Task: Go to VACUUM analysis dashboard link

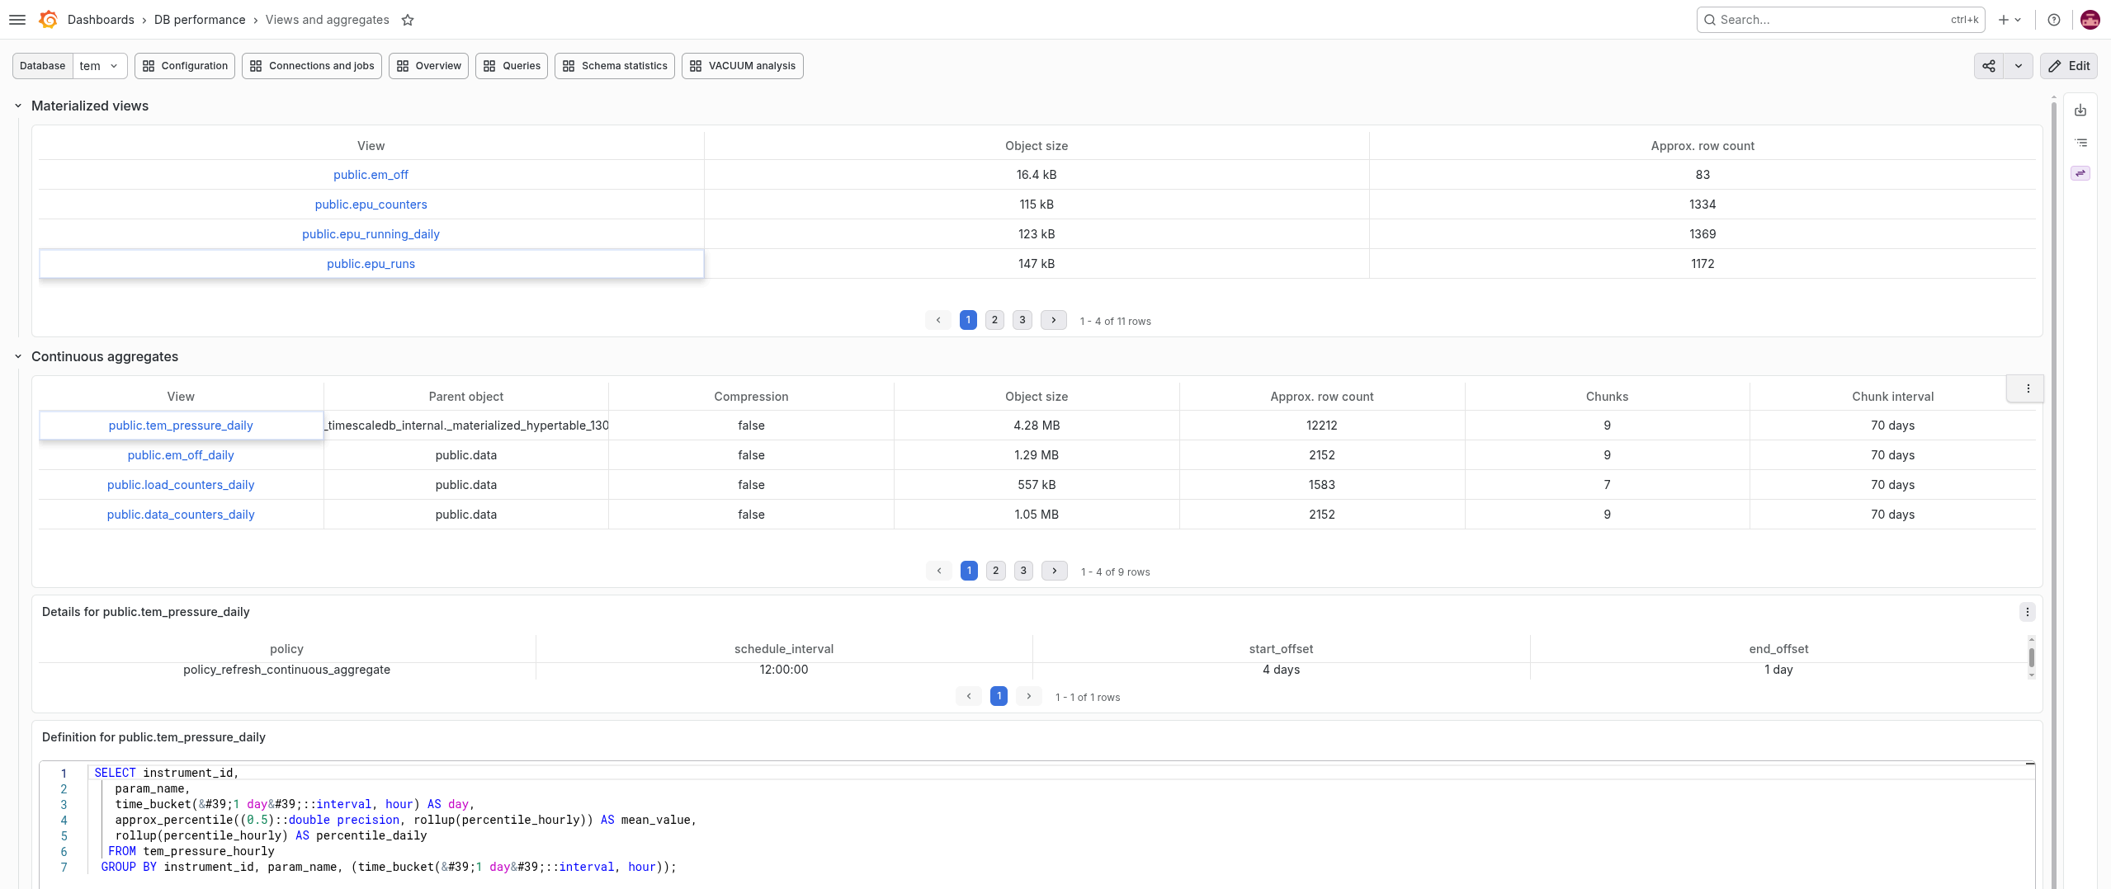Action: 743,66
